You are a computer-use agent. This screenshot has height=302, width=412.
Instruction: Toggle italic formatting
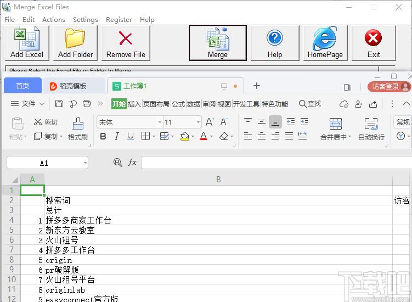(x=117, y=136)
